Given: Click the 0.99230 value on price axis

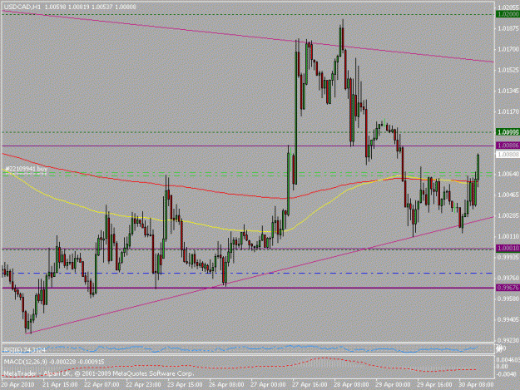Looking at the screenshot, I should tap(508, 340).
